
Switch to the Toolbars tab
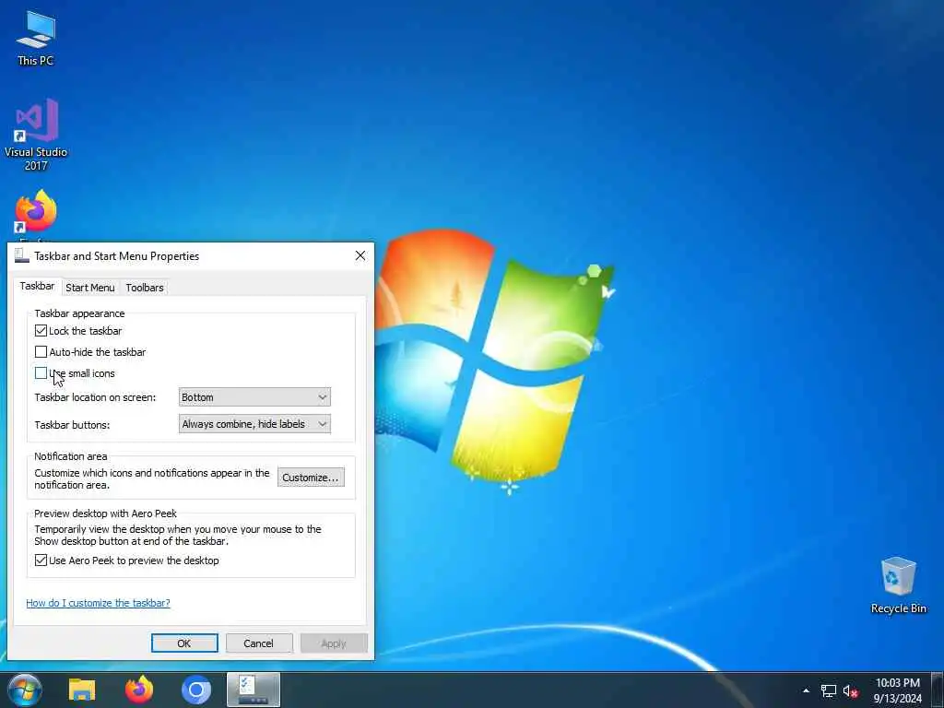(145, 288)
